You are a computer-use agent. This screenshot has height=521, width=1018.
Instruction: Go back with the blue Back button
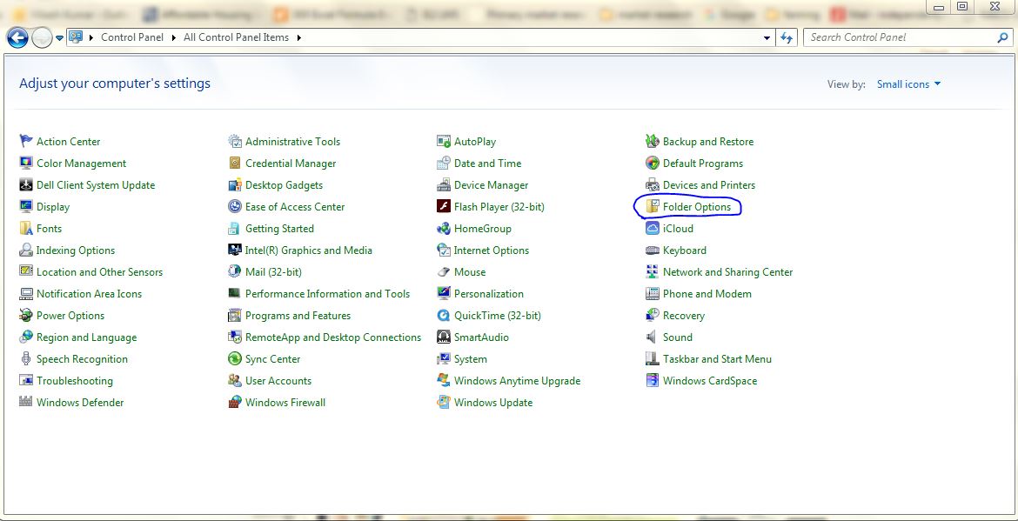click(17, 37)
